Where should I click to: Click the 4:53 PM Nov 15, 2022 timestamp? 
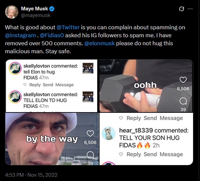click(31, 175)
